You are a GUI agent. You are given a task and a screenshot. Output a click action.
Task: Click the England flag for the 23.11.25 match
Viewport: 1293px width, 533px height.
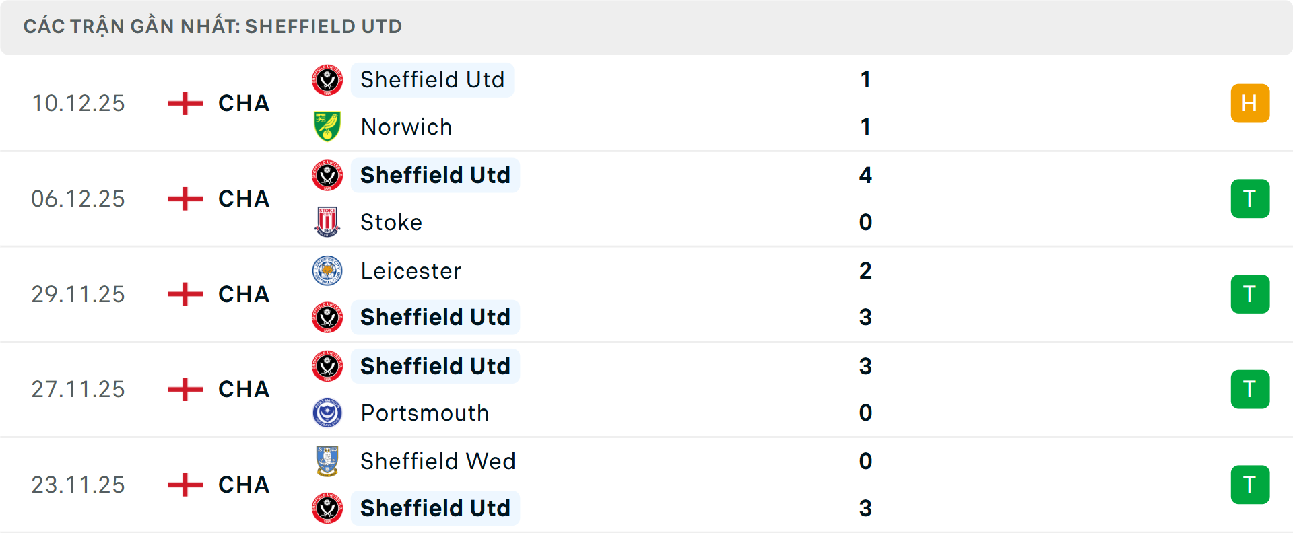point(183,485)
